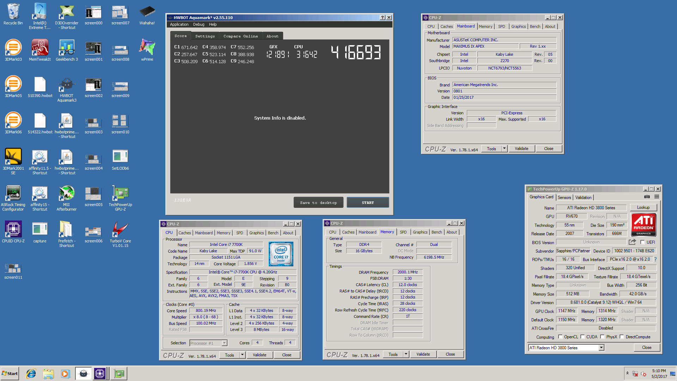
Task: Click Save to desktop in Aquamark3
Action: coord(318,202)
